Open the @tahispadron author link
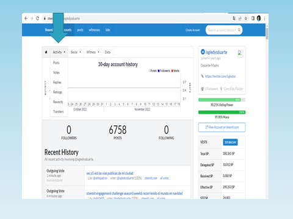The image size is (293, 219). 100,178
